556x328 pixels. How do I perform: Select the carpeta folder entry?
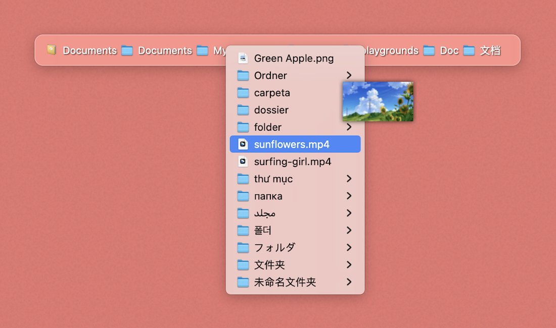click(272, 93)
